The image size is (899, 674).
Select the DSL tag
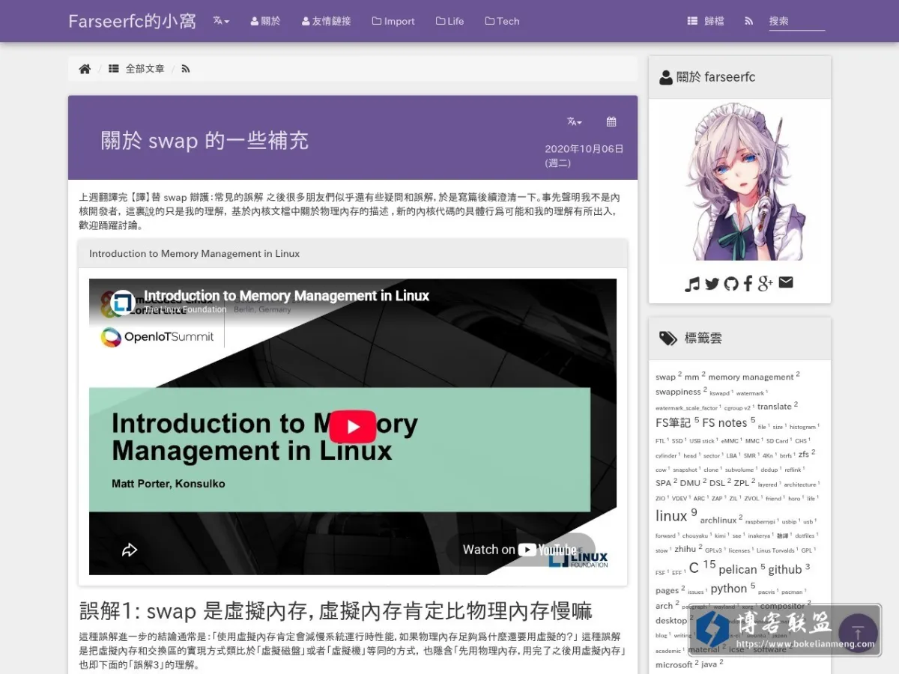pos(717,483)
